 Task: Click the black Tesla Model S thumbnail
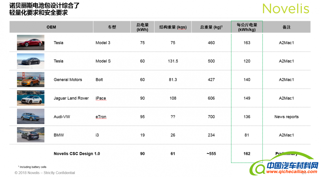pyautogui.click(x=30, y=61)
